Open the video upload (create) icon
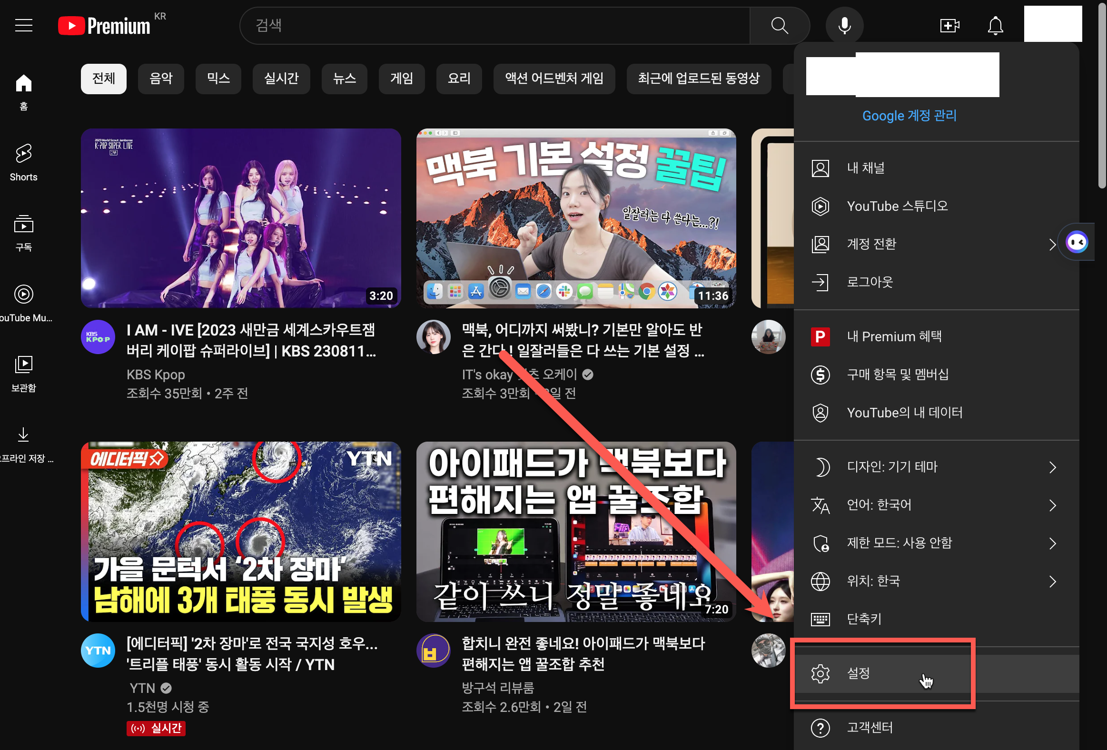This screenshot has height=750, width=1107. point(949,25)
